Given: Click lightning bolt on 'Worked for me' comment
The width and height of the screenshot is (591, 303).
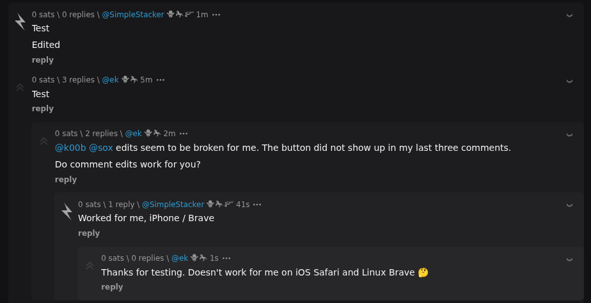Looking at the screenshot, I should pos(67,212).
